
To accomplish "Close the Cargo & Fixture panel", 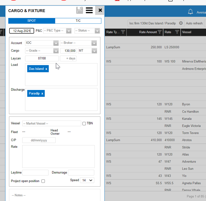I will (100, 10).
